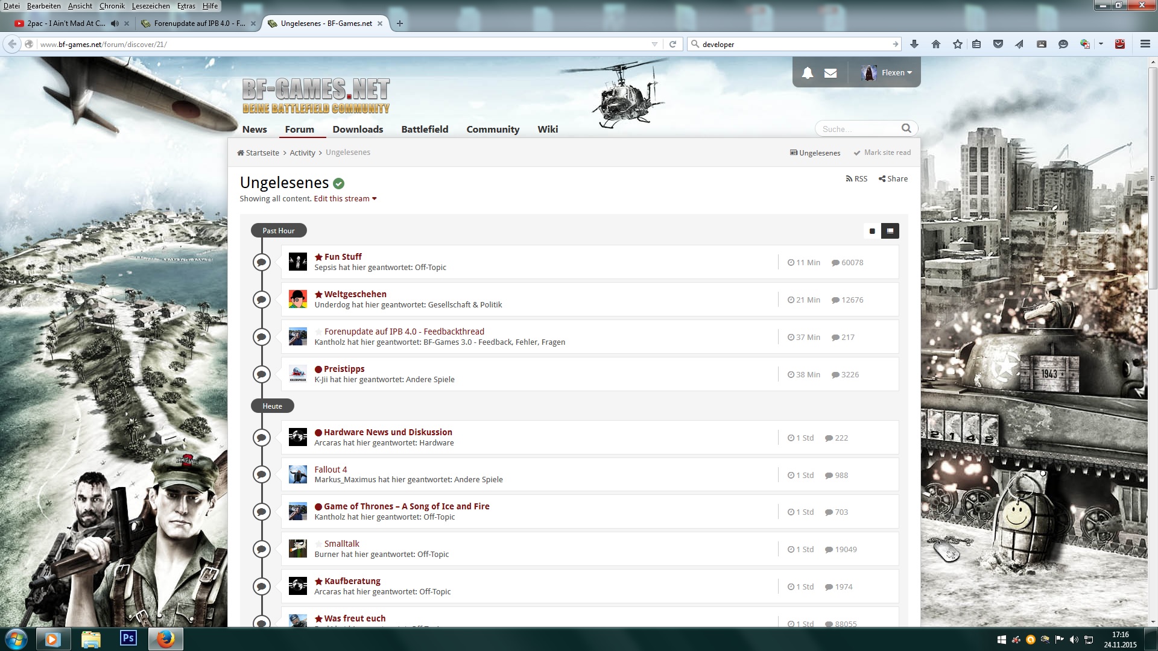The image size is (1158, 651).
Task: Open Windows Explorer from taskbar
Action: [x=90, y=639]
